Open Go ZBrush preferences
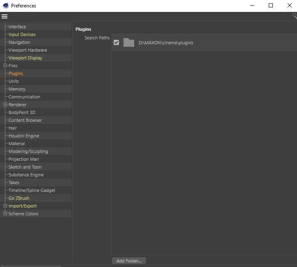This screenshot has height=267, width=297. click(19, 198)
